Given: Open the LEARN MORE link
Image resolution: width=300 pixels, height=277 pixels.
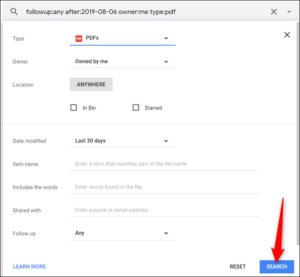Looking at the screenshot, I should pyautogui.click(x=30, y=266).
